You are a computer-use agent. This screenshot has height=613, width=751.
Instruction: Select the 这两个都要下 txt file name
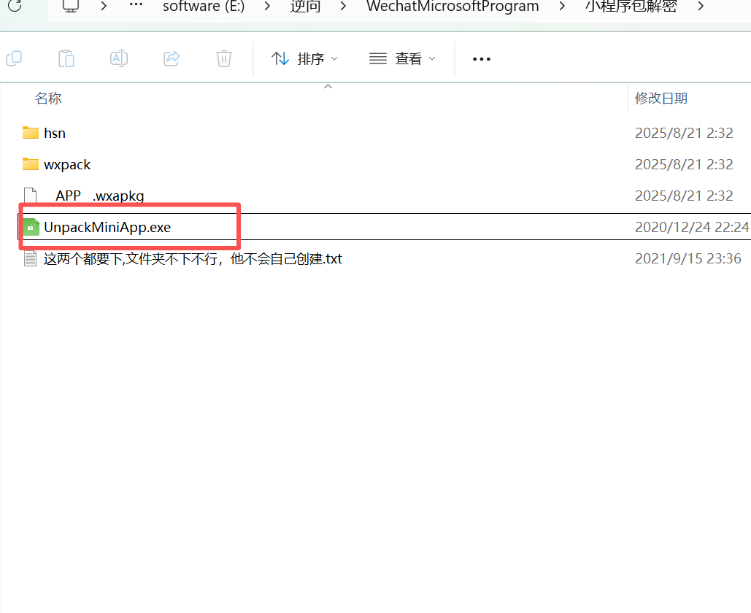pos(193,259)
